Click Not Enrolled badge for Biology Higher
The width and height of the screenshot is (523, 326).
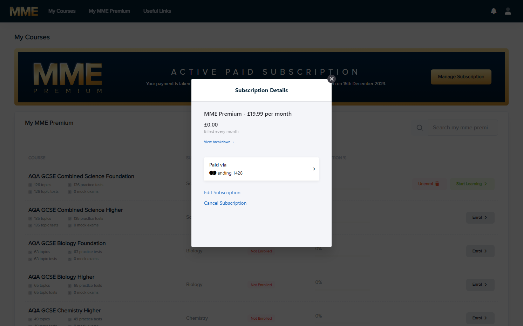tap(261, 285)
